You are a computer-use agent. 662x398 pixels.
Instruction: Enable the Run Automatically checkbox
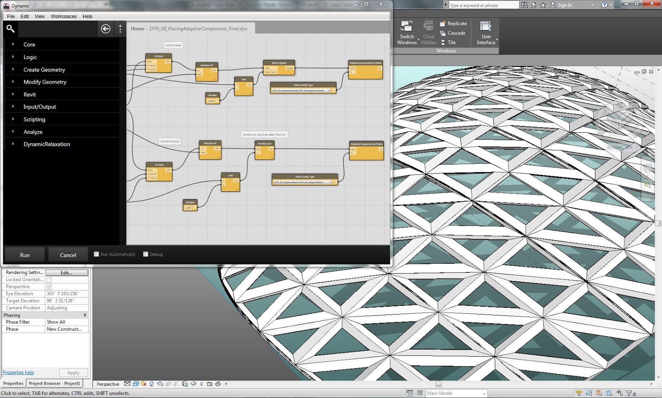[x=96, y=254]
